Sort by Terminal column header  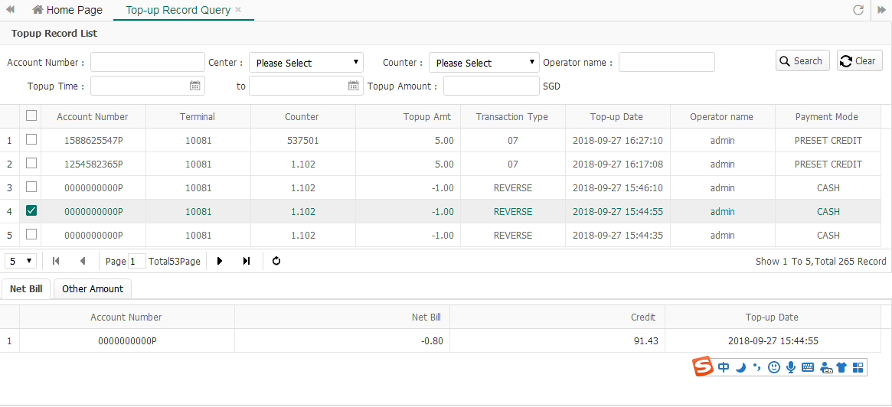[198, 116]
